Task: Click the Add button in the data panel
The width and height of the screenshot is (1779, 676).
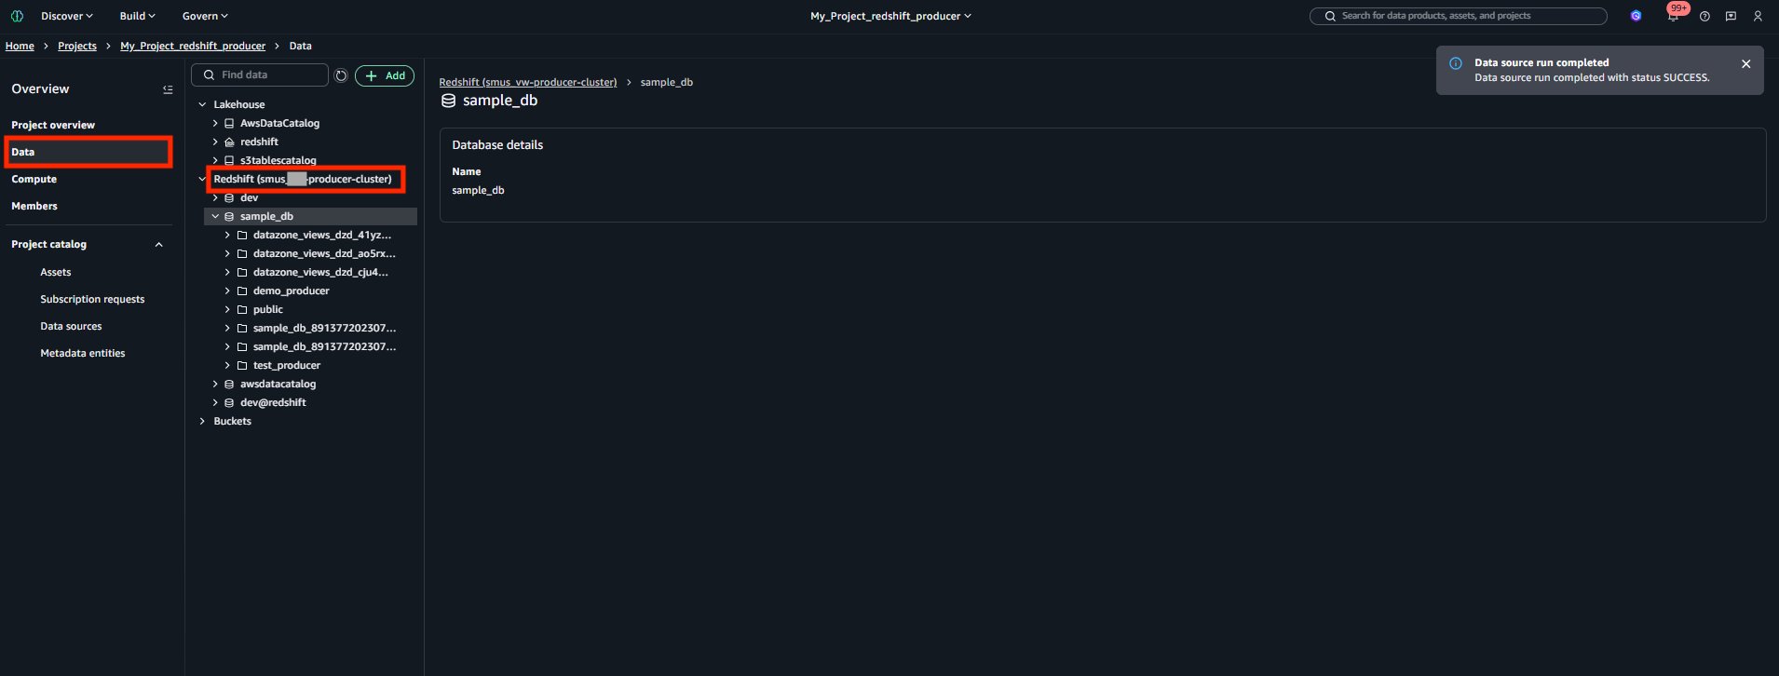Action: (x=385, y=75)
